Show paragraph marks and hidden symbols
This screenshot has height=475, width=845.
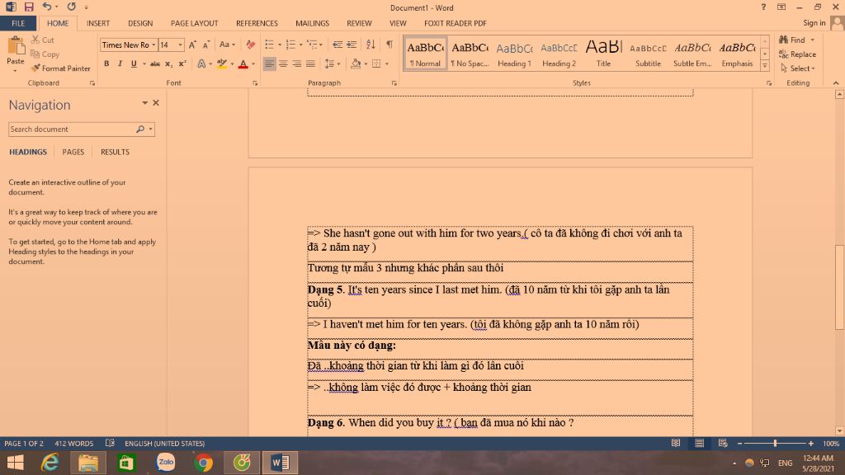(389, 45)
